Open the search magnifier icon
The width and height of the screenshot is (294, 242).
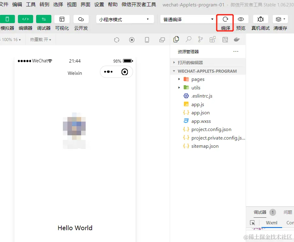(188, 40)
